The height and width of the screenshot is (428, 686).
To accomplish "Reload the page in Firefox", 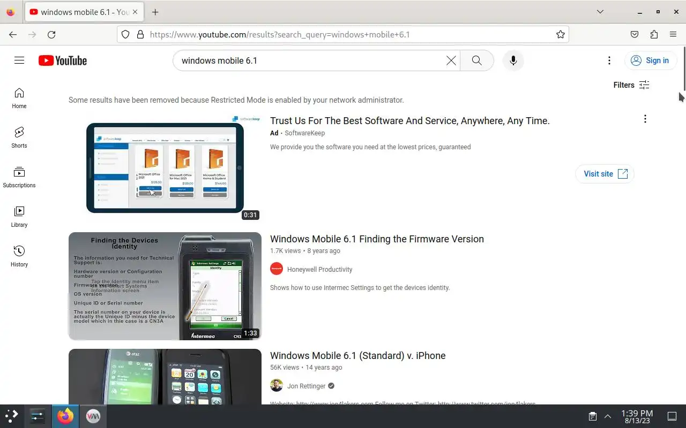I will (51, 35).
